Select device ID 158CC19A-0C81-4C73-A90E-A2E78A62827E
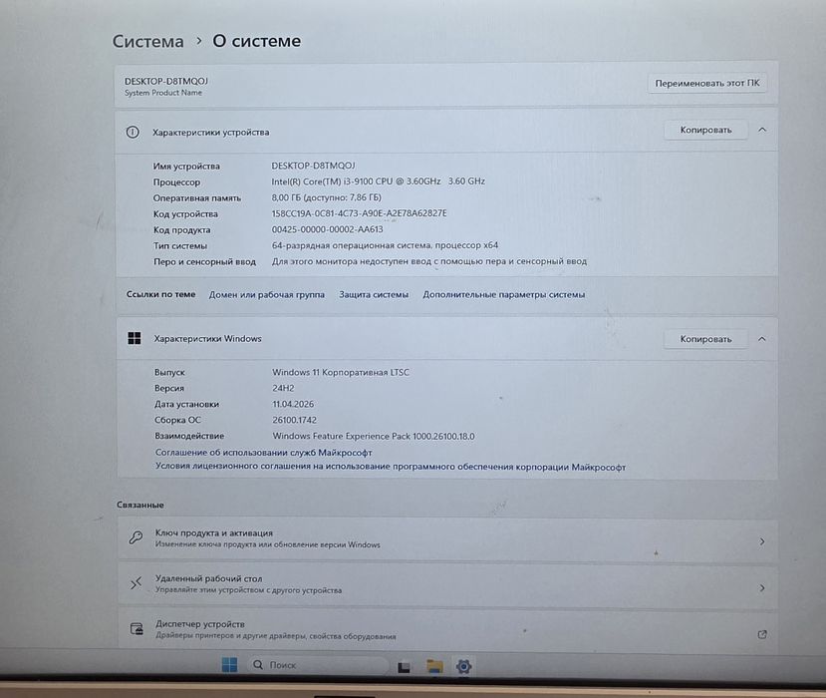The image size is (826, 698). click(360, 213)
